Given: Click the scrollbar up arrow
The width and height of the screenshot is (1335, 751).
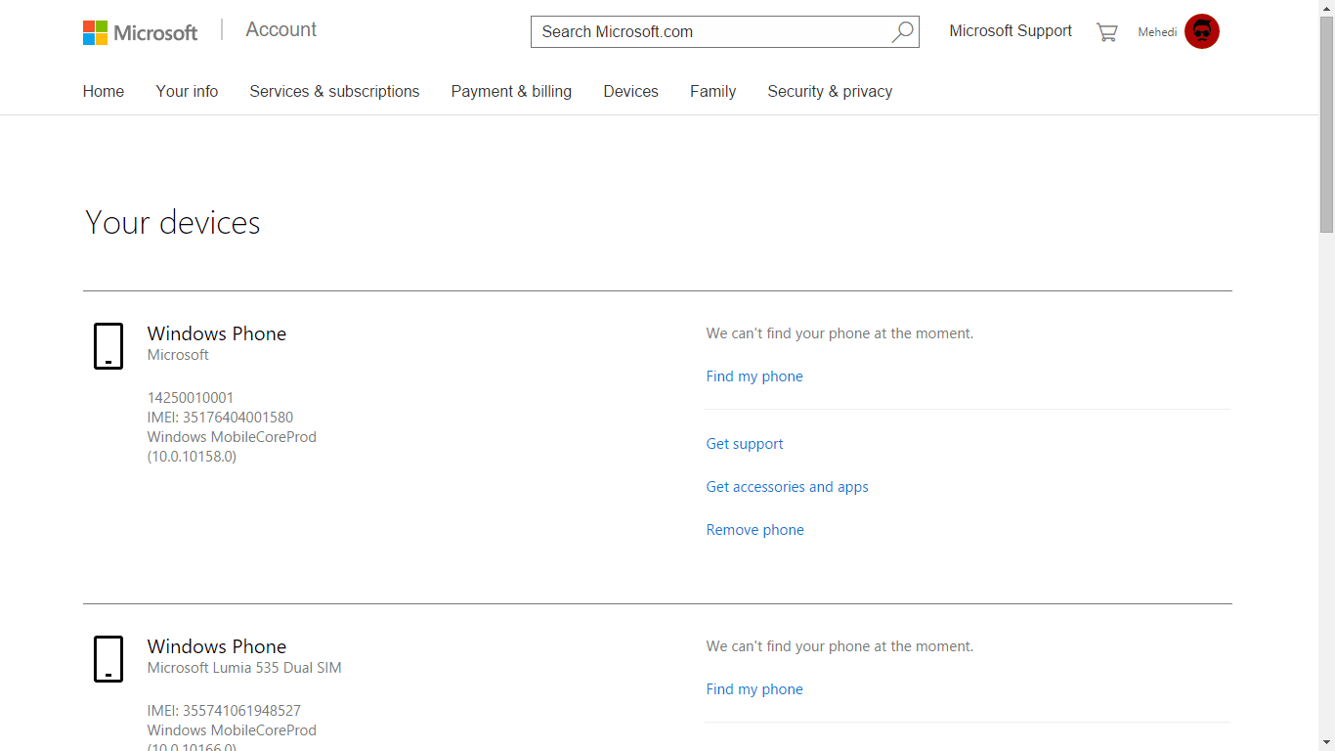Looking at the screenshot, I should pyautogui.click(x=1326, y=8).
